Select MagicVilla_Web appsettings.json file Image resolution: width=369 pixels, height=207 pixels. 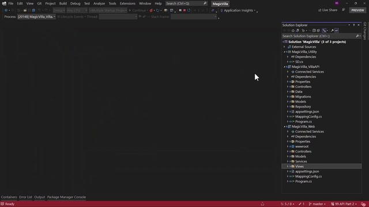(x=307, y=171)
